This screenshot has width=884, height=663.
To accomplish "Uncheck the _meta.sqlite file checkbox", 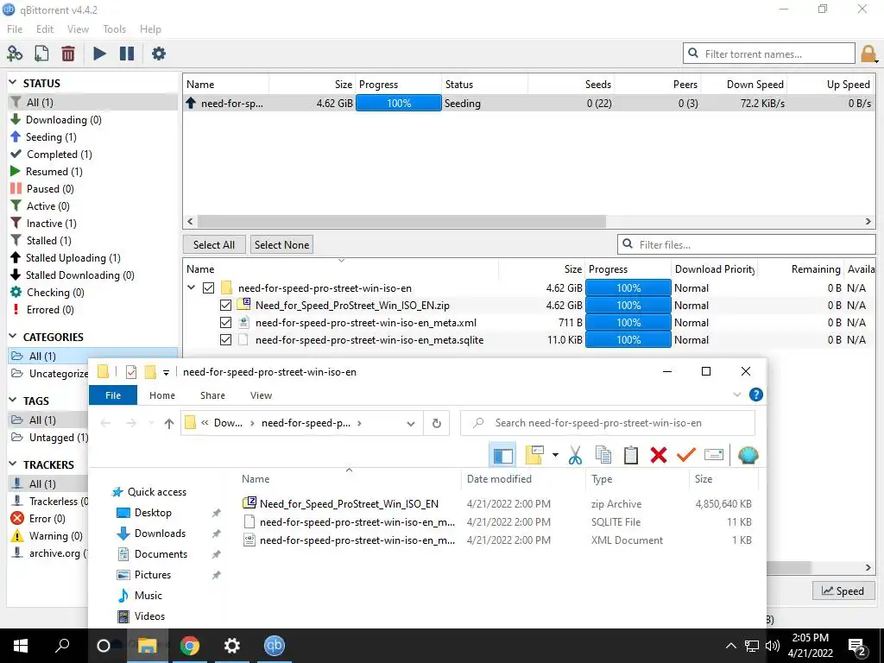I will (x=225, y=340).
